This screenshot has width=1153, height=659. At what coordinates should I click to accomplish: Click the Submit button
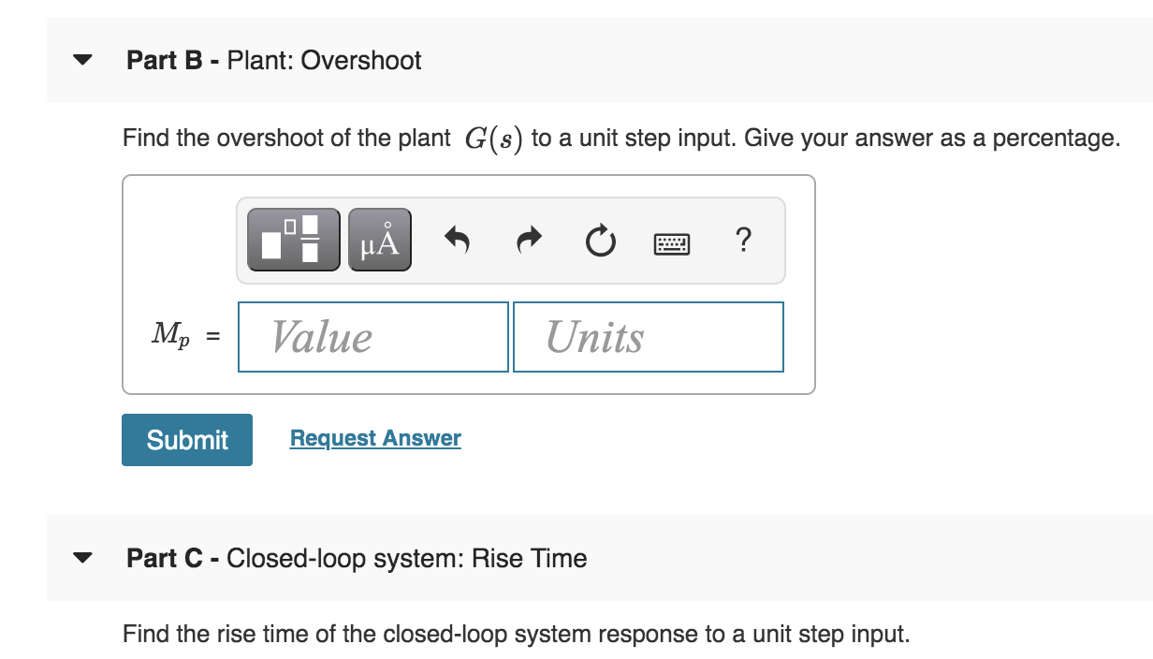tap(186, 439)
